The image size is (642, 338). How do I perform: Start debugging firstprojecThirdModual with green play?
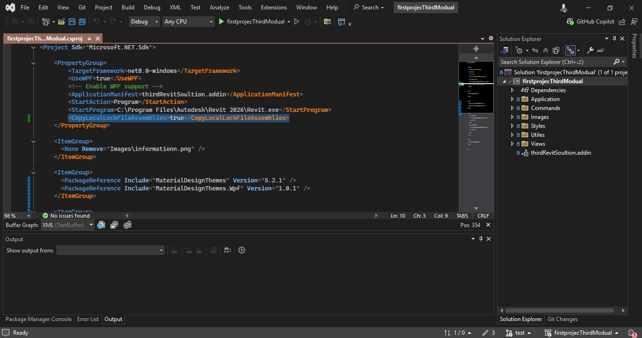(x=222, y=22)
